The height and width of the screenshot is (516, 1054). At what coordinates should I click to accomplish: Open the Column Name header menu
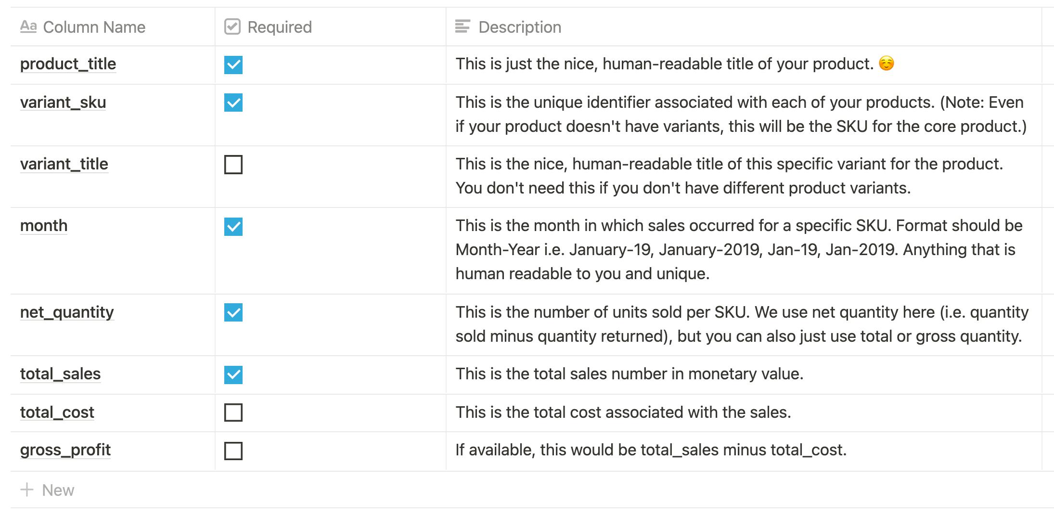(113, 27)
